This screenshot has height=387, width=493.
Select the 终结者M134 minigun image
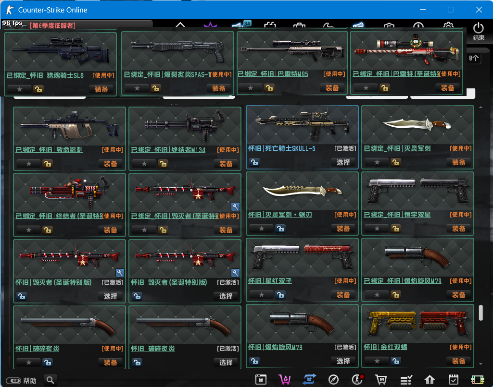pos(185,126)
